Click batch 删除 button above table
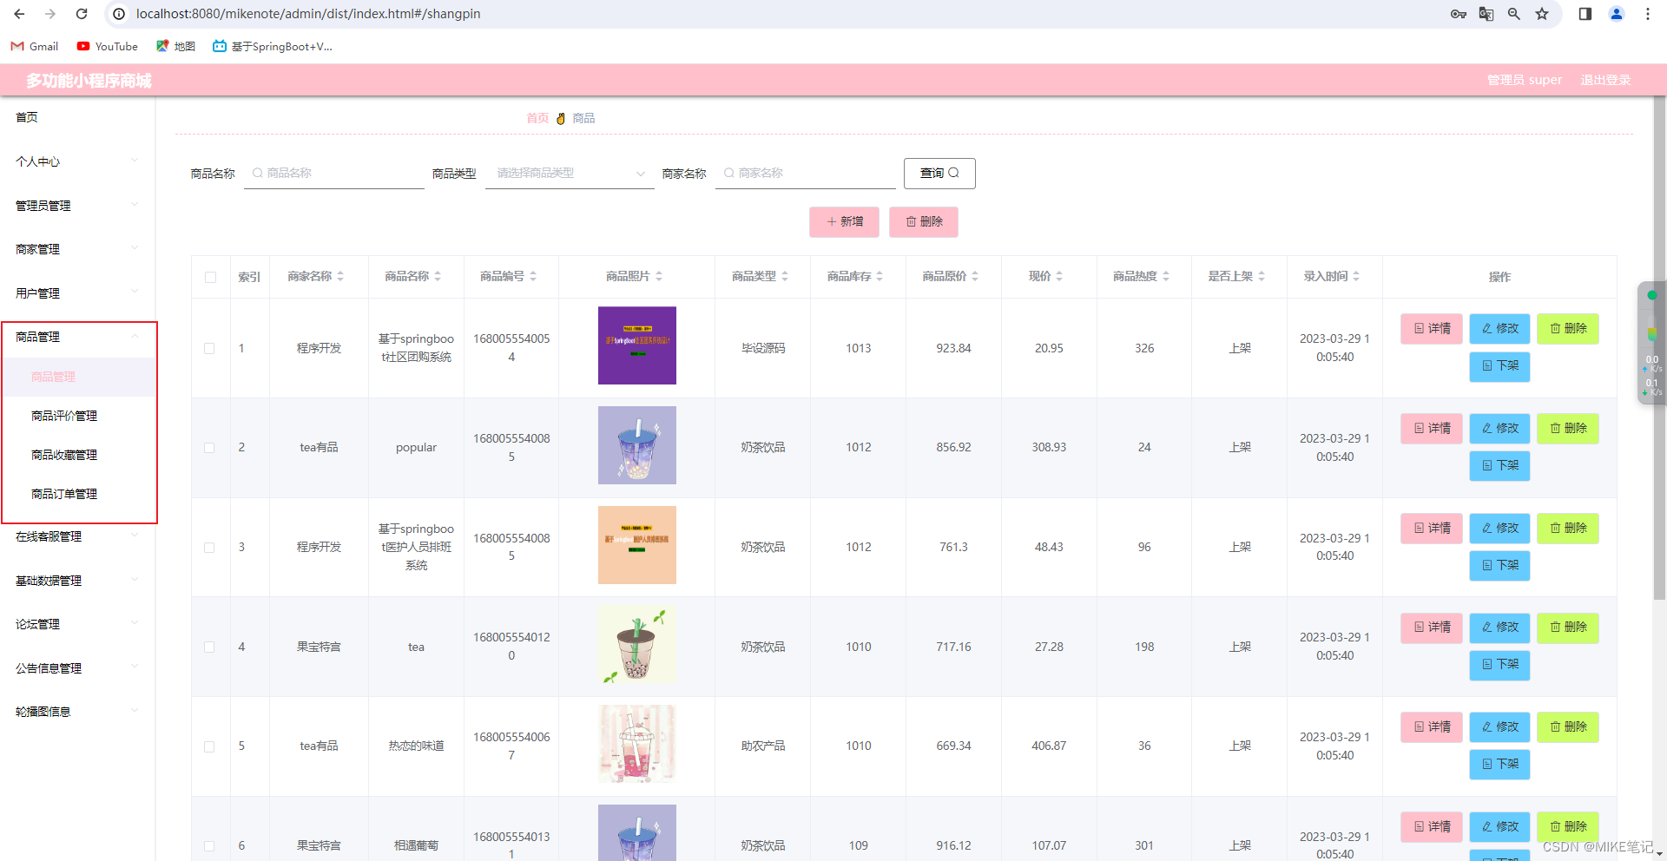Image resolution: width=1667 pixels, height=861 pixels. point(924,222)
